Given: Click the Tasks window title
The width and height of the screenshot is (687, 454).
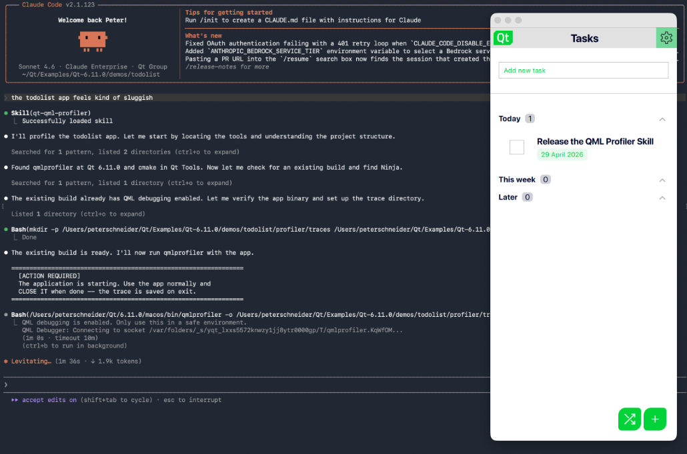Looking at the screenshot, I should tap(584, 39).
